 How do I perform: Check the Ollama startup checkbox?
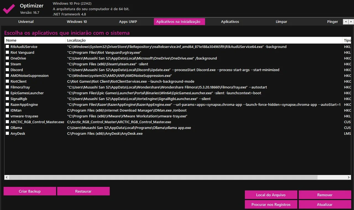click(7, 128)
